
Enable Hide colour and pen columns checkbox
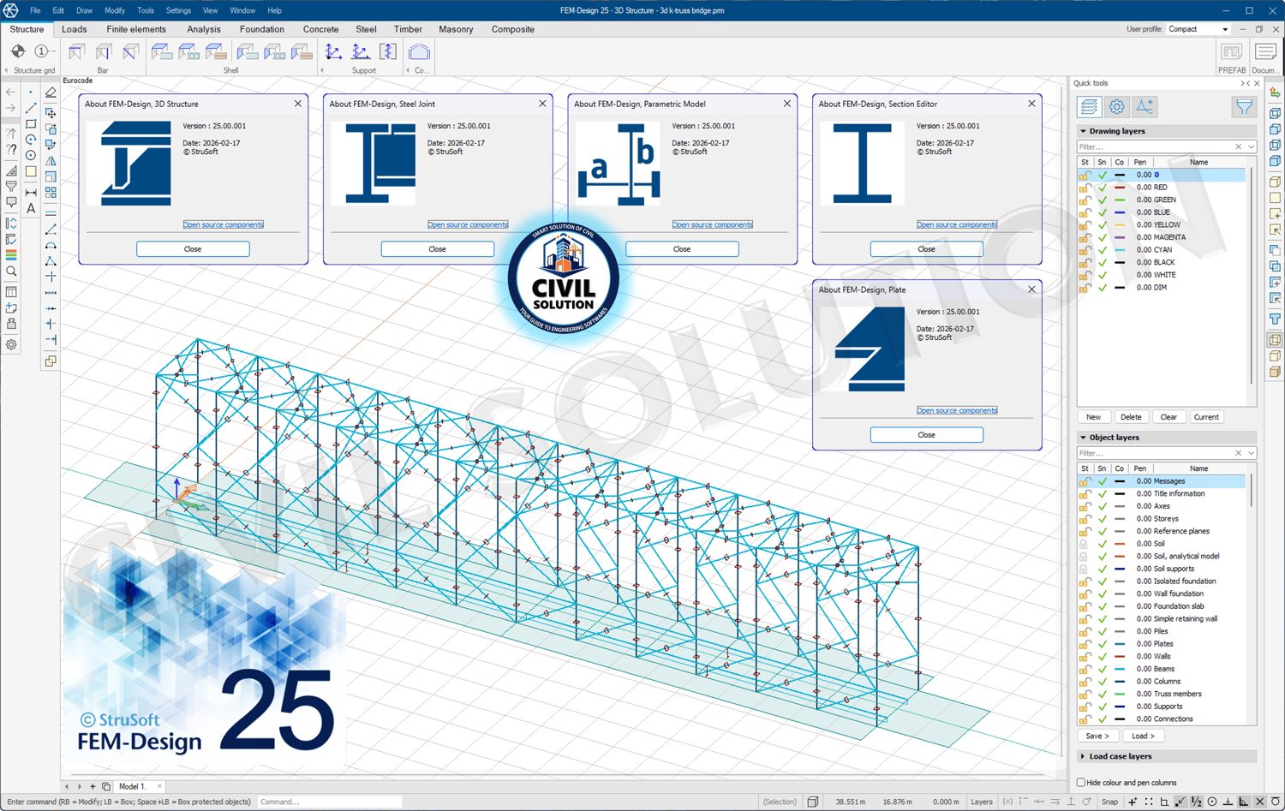(1081, 783)
